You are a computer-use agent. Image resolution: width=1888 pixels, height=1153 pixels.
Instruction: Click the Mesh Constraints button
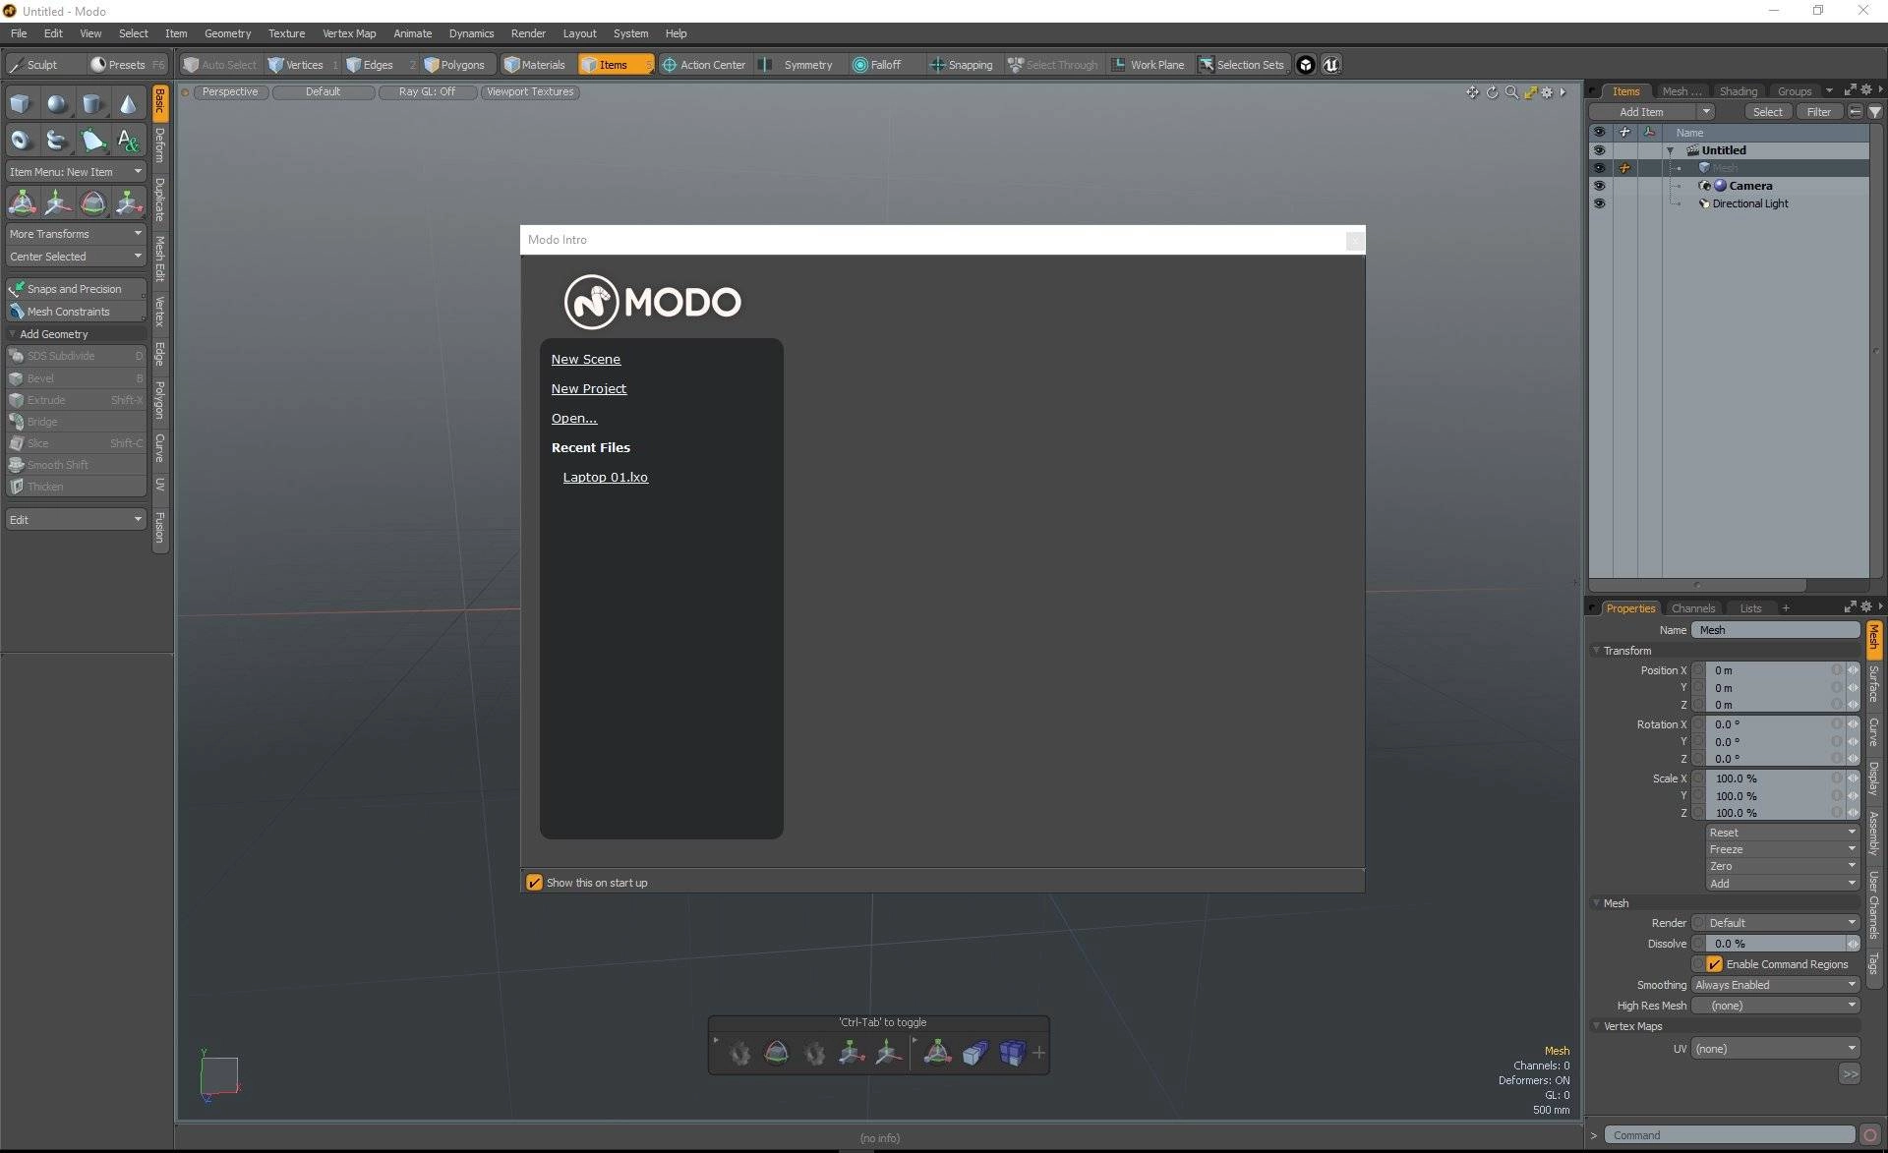point(76,312)
